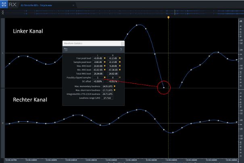Jump to left channel true peak location
This screenshot has height=163, width=244.
pyautogui.click(x=105, y=58)
